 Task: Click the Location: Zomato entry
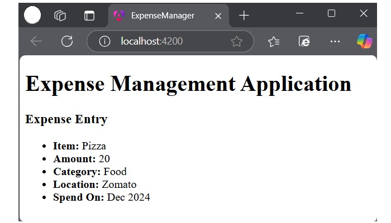tap(94, 185)
